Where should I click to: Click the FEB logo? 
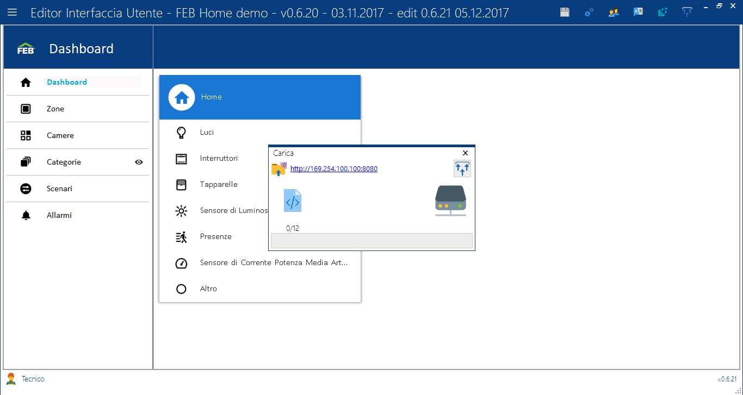26,49
